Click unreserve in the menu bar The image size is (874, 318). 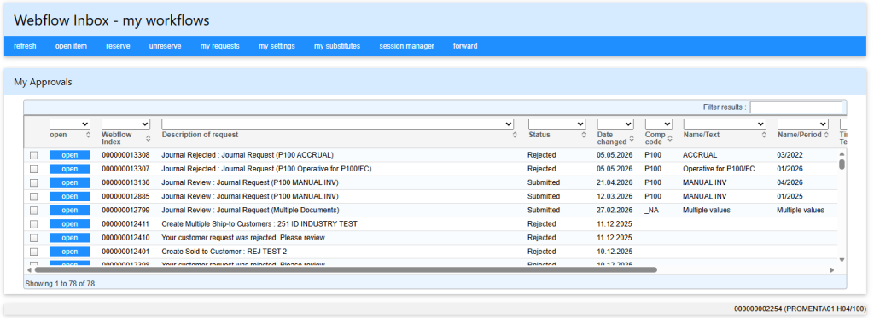click(x=165, y=46)
